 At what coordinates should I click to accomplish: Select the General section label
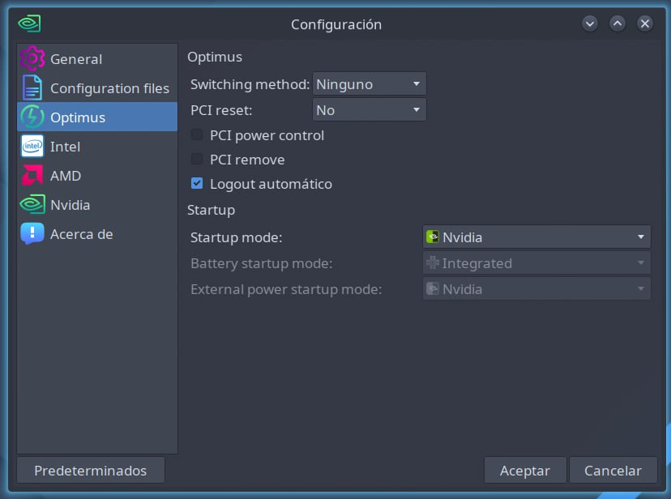click(76, 59)
